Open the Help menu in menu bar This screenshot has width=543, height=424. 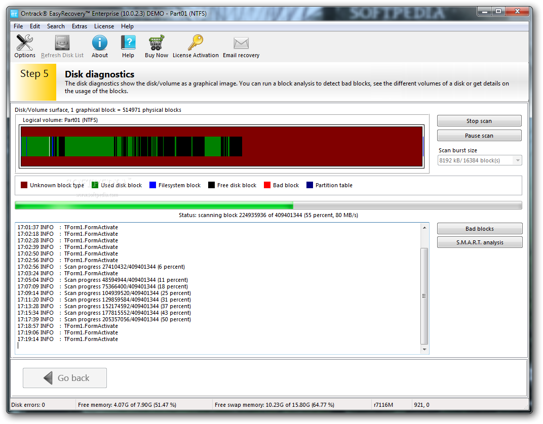click(x=127, y=26)
